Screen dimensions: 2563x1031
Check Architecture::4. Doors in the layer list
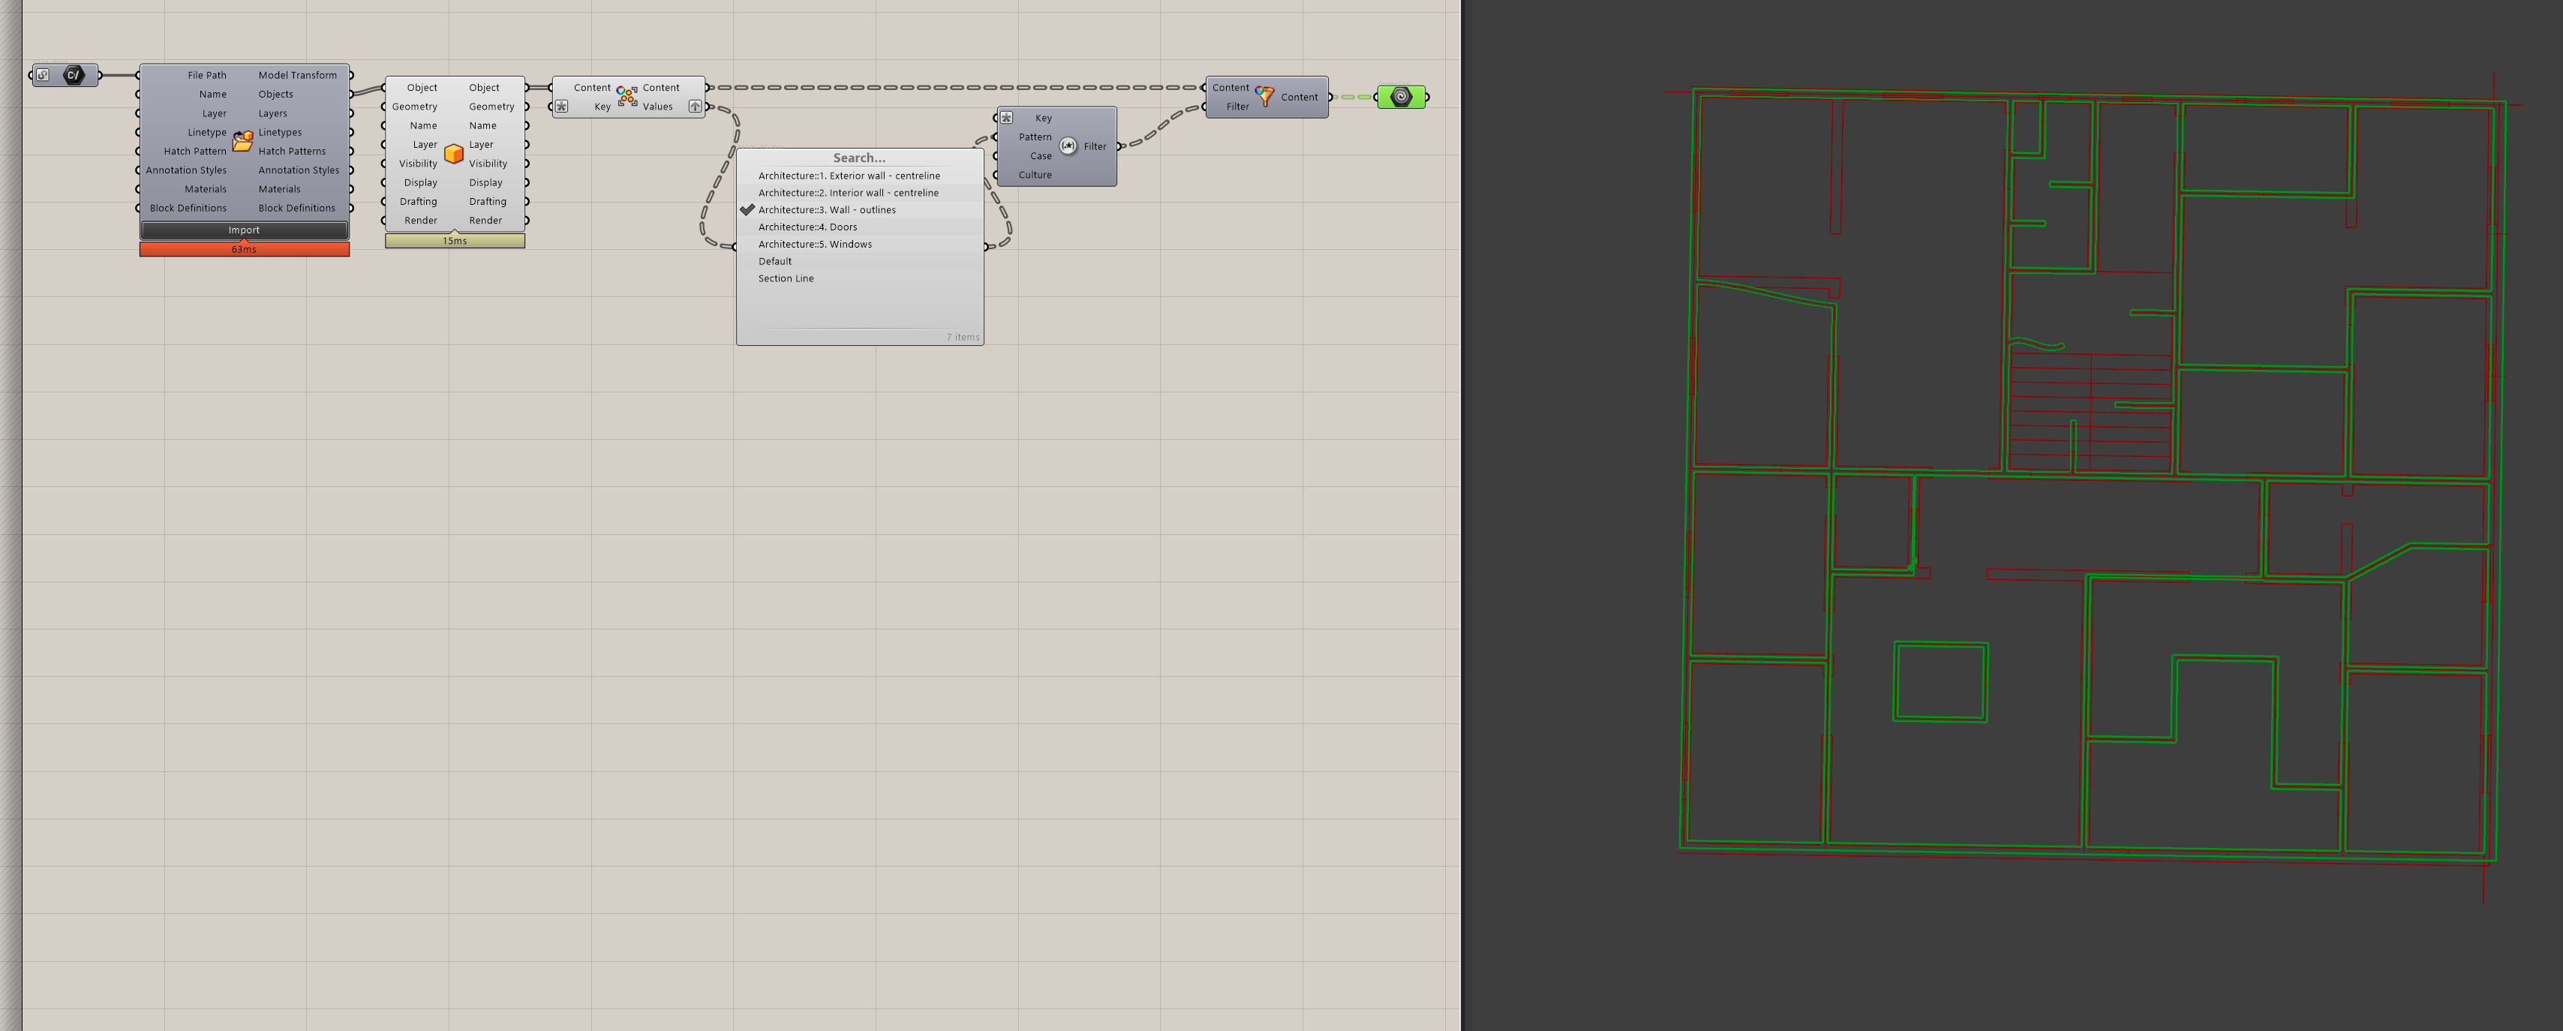[x=808, y=227]
